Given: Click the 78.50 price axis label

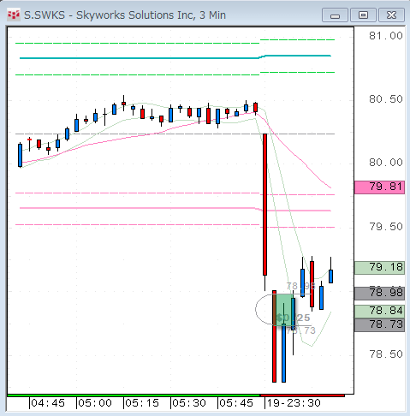Looking at the screenshot, I should pos(386,354).
